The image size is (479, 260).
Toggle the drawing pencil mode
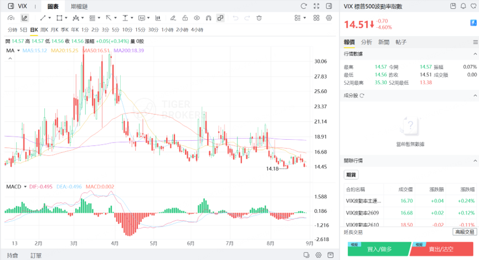[x=24, y=18]
